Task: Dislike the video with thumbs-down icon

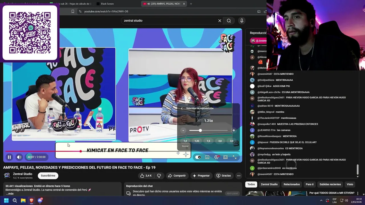Action: coord(159,176)
